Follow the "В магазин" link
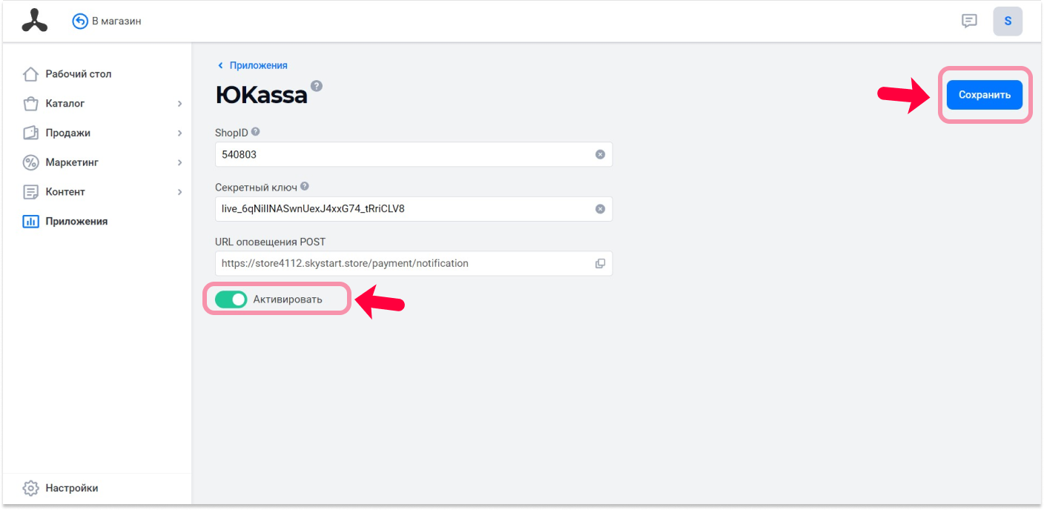This screenshot has height=510, width=1044. [x=116, y=21]
